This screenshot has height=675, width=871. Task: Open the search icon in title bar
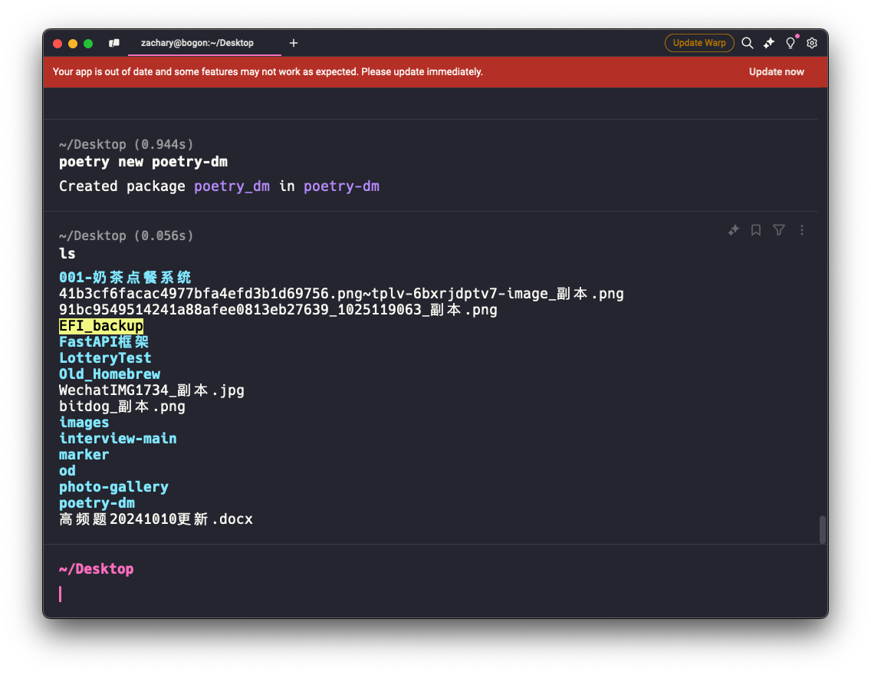click(x=747, y=43)
